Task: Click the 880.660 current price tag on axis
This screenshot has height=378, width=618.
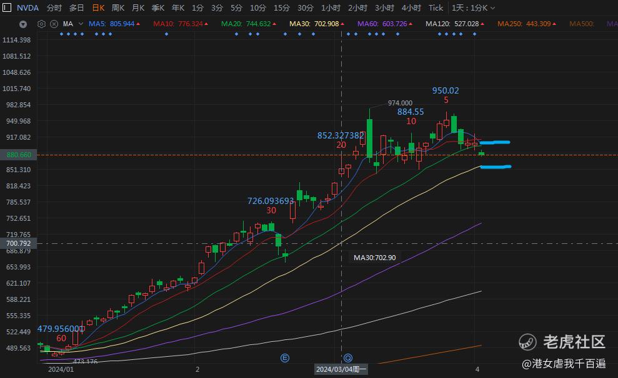Action: [x=19, y=155]
